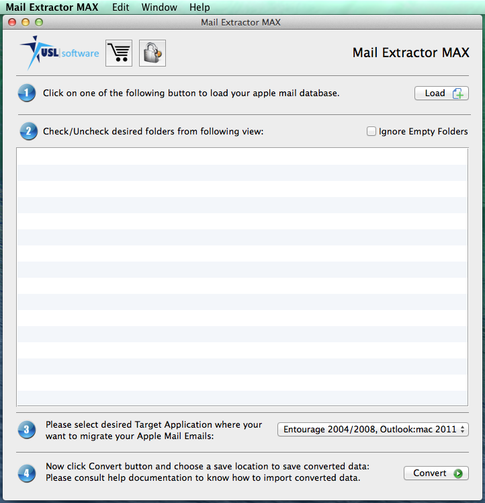Click the Load button
This screenshot has width=485, height=503.
click(x=441, y=93)
